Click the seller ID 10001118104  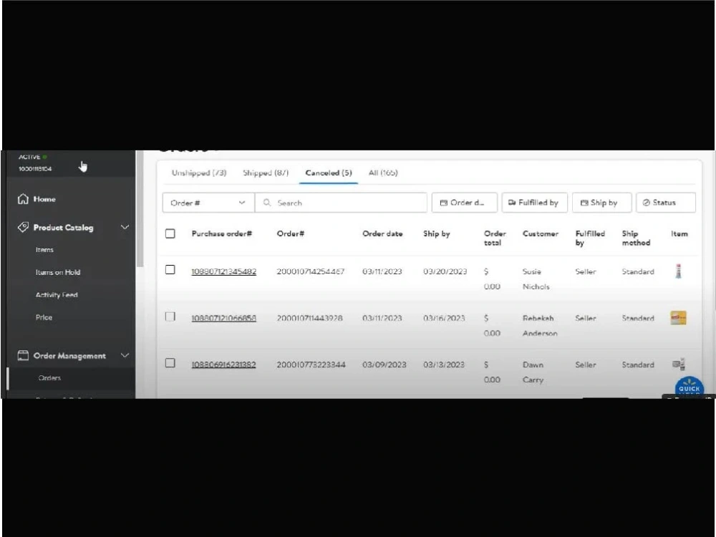point(35,169)
